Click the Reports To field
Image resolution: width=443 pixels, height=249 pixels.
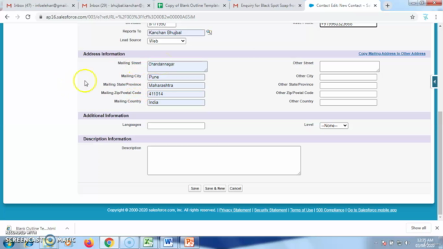(176, 33)
